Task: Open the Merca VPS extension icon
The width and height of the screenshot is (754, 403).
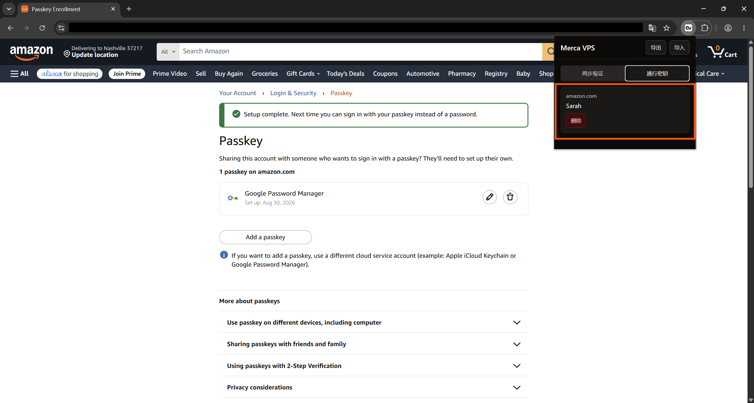Action: [689, 28]
